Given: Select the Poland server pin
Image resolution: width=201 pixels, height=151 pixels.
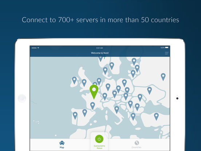Looking at the screenshot, I should click(124, 83).
